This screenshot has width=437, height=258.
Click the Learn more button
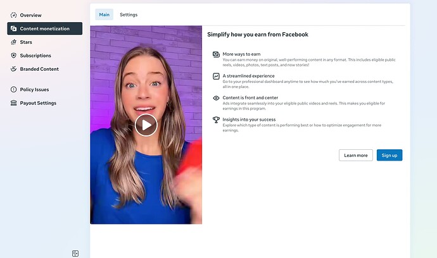click(x=356, y=155)
